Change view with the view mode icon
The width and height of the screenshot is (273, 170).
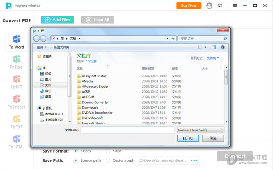(200, 47)
